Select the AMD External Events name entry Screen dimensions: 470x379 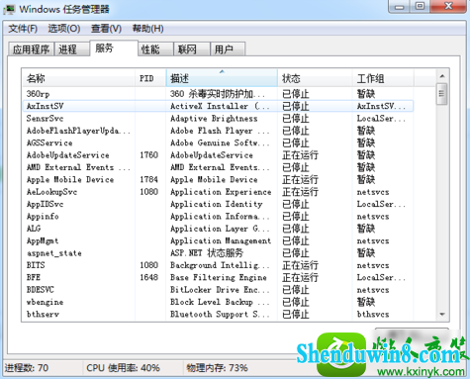[78, 167]
